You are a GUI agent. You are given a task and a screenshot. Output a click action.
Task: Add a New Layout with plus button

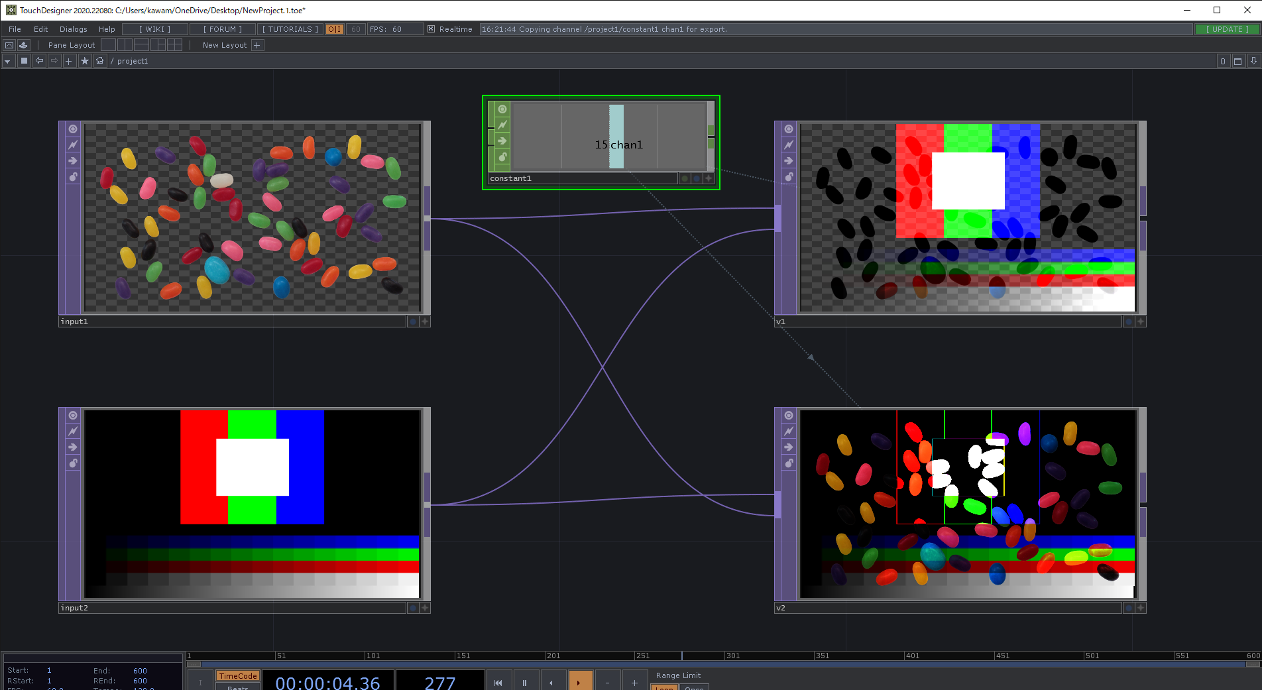(258, 45)
